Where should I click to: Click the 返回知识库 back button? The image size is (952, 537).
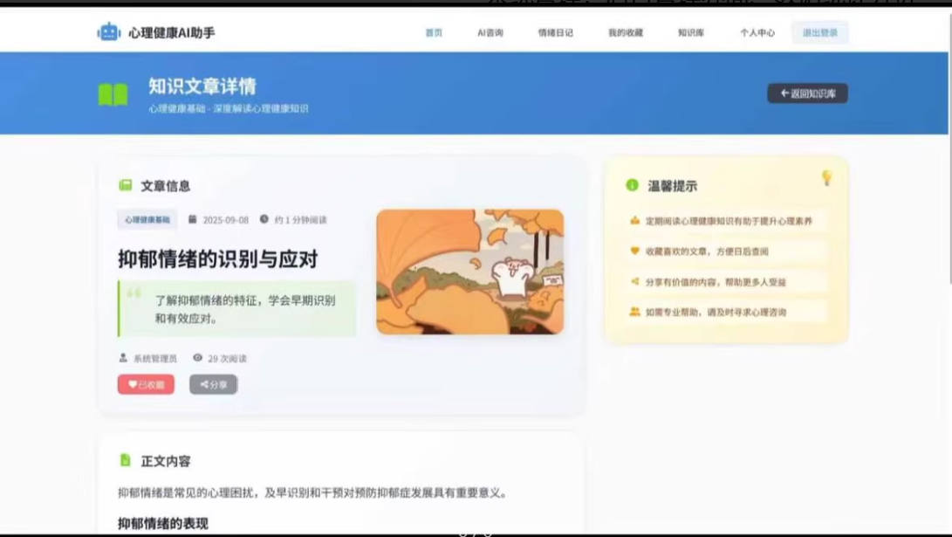[x=807, y=93]
